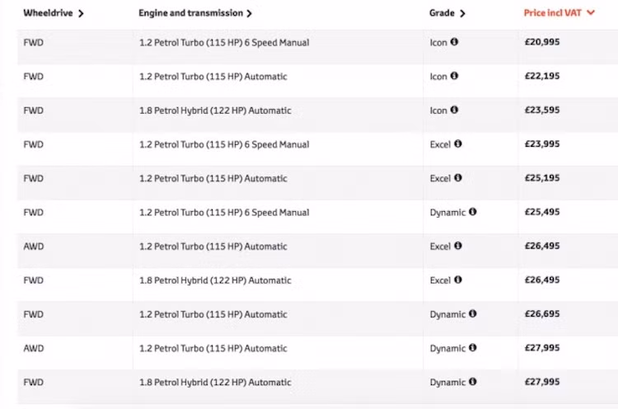This screenshot has width=618, height=409.
Task: Open Dynamic info for FWD Hybrid £27,995 row
Action: (473, 382)
